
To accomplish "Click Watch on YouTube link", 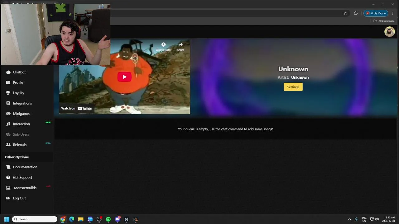I will click(76, 108).
